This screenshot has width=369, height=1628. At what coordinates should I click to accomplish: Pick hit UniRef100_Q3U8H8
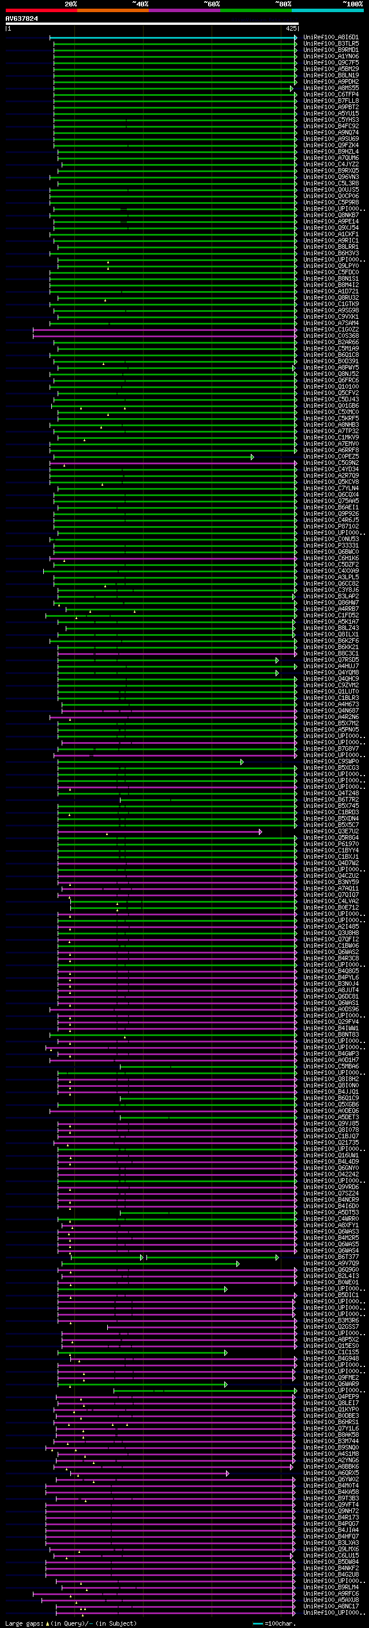coord(330,933)
